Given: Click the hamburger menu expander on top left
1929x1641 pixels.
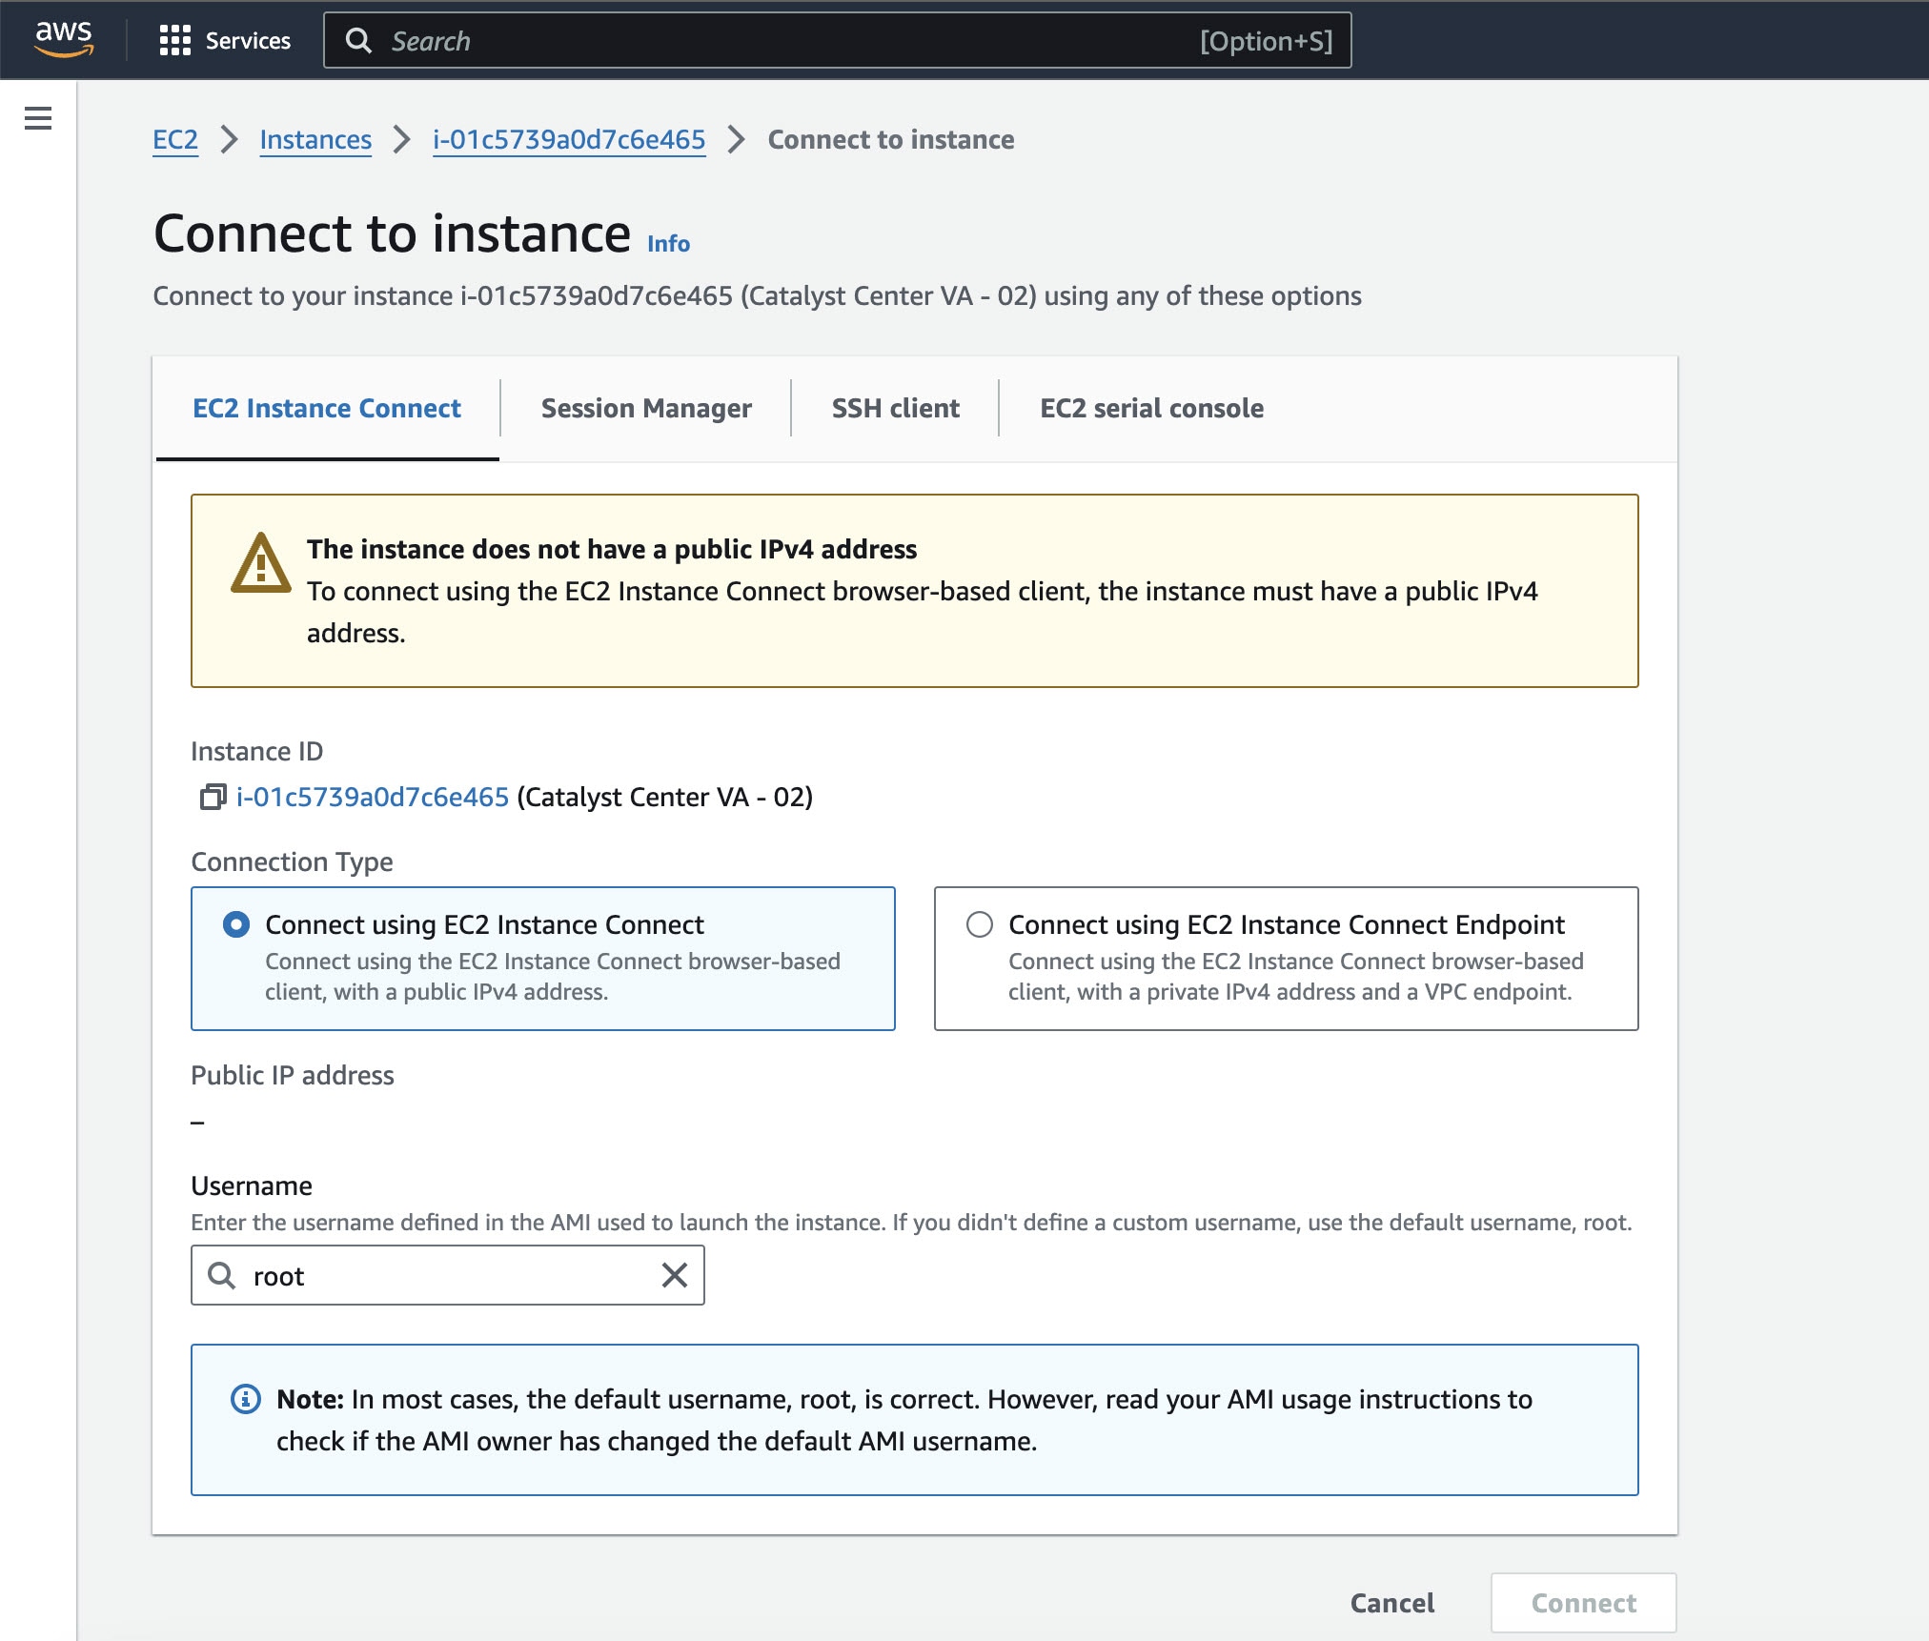Looking at the screenshot, I should coord(37,119).
